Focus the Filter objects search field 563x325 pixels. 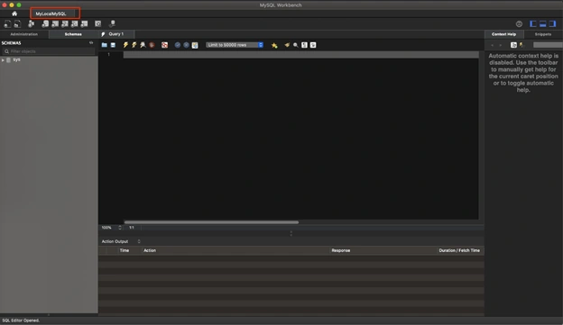point(49,51)
